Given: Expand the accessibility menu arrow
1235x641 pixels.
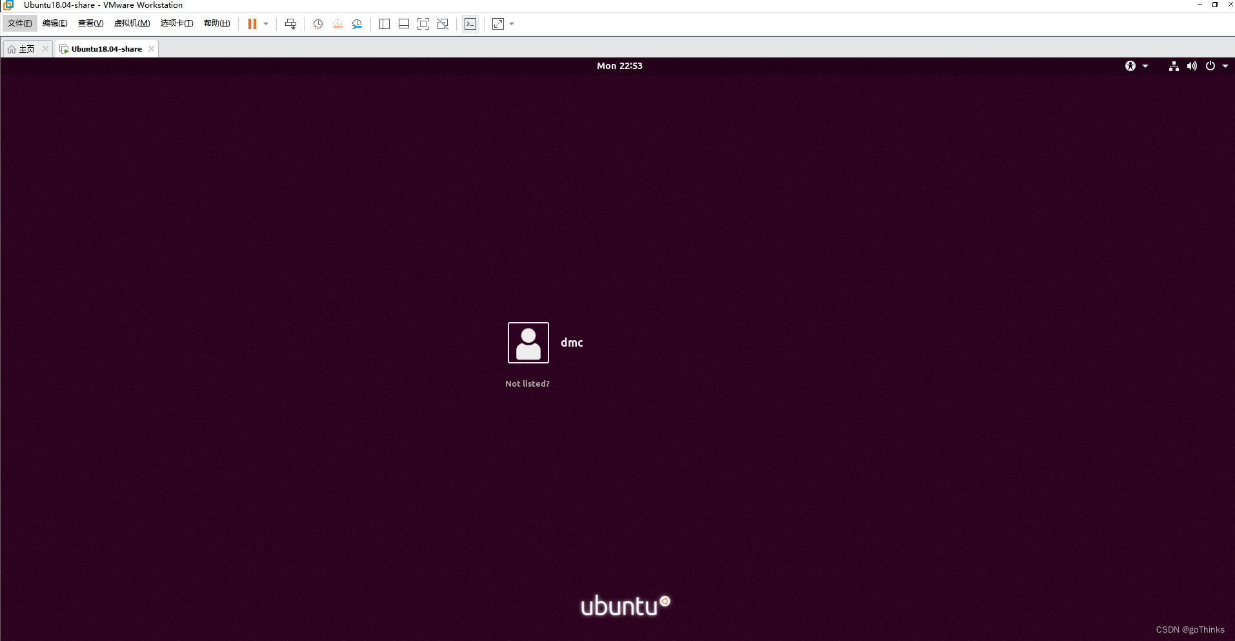Looking at the screenshot, I should tap(1145, 66).
